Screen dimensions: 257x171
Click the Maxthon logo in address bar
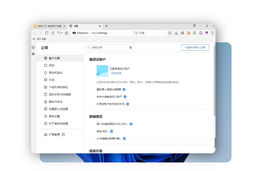[74, 33]
